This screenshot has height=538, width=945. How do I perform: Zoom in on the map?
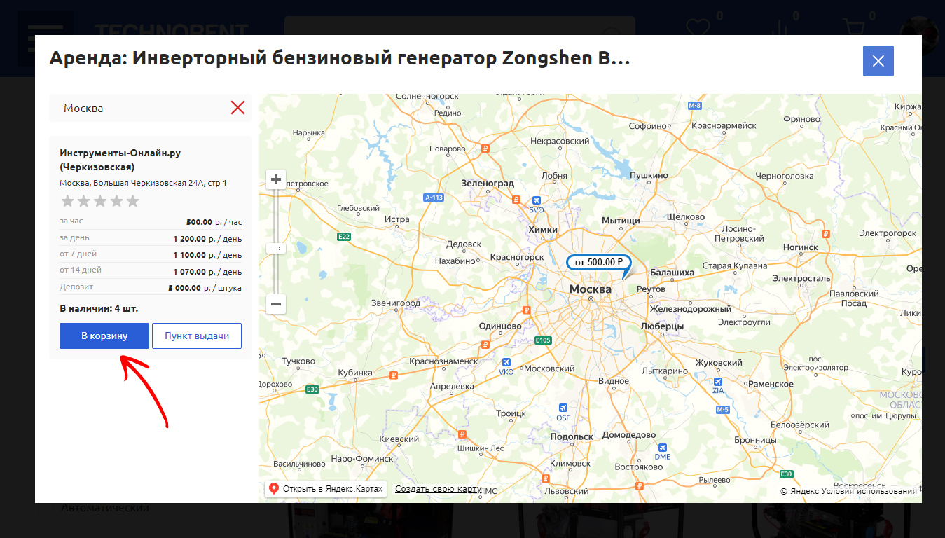click(276, 180)
